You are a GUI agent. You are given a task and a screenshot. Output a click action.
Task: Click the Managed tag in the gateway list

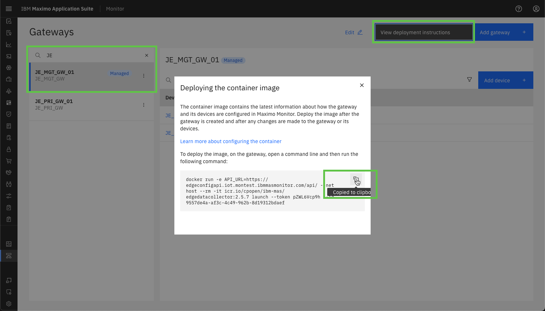(x=119, y=74)
